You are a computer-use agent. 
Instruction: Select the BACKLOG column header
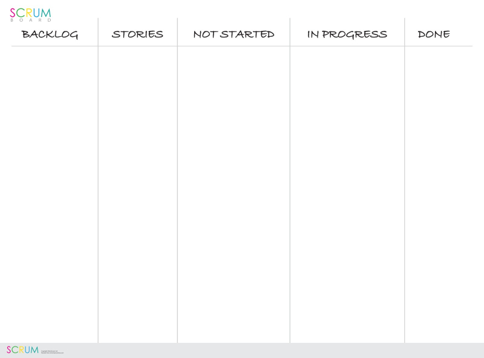click(x=50, y=34)
